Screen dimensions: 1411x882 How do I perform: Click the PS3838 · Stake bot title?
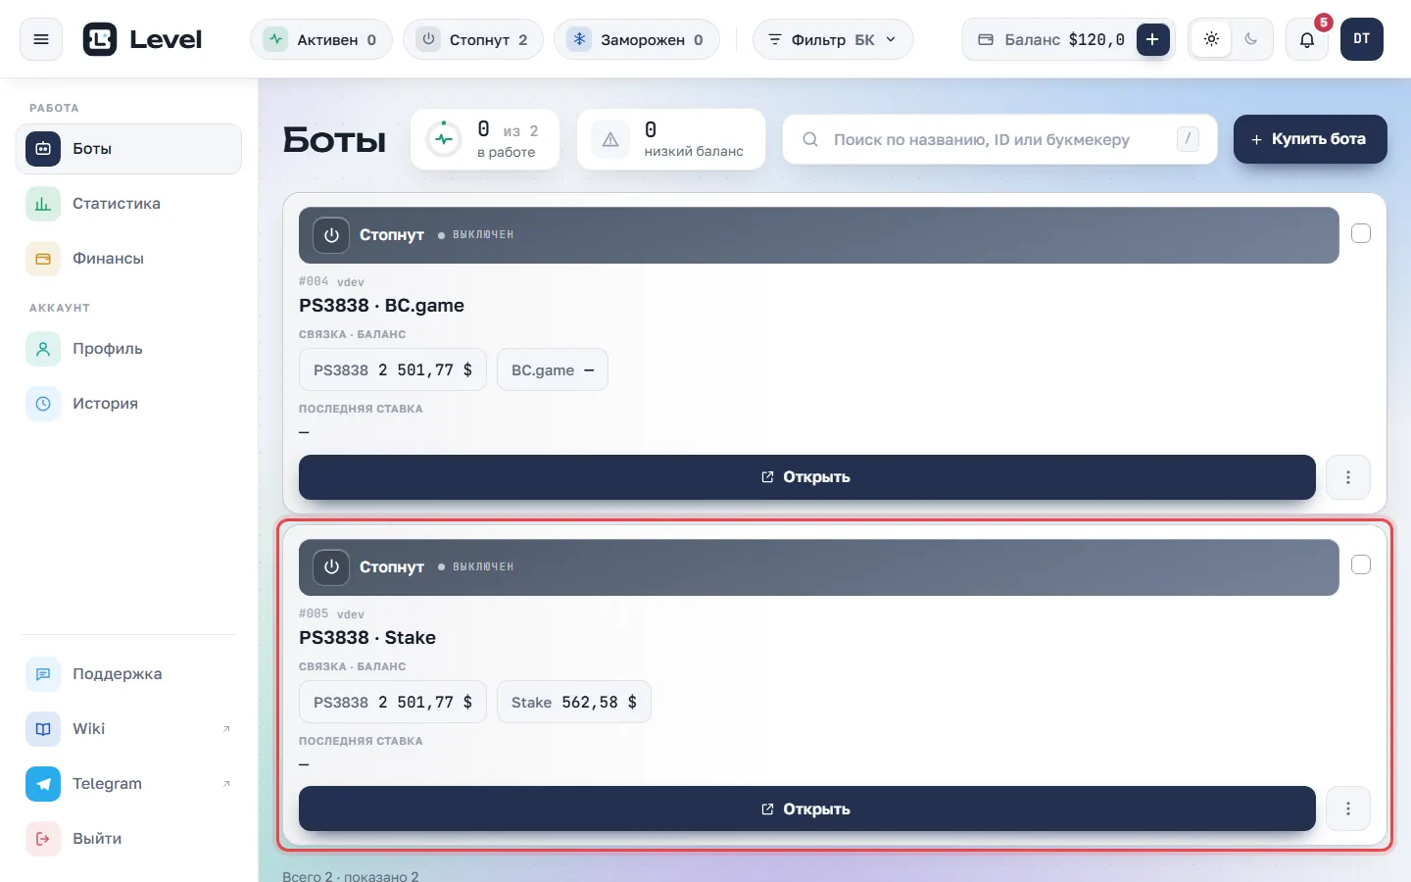click(367, 638)
